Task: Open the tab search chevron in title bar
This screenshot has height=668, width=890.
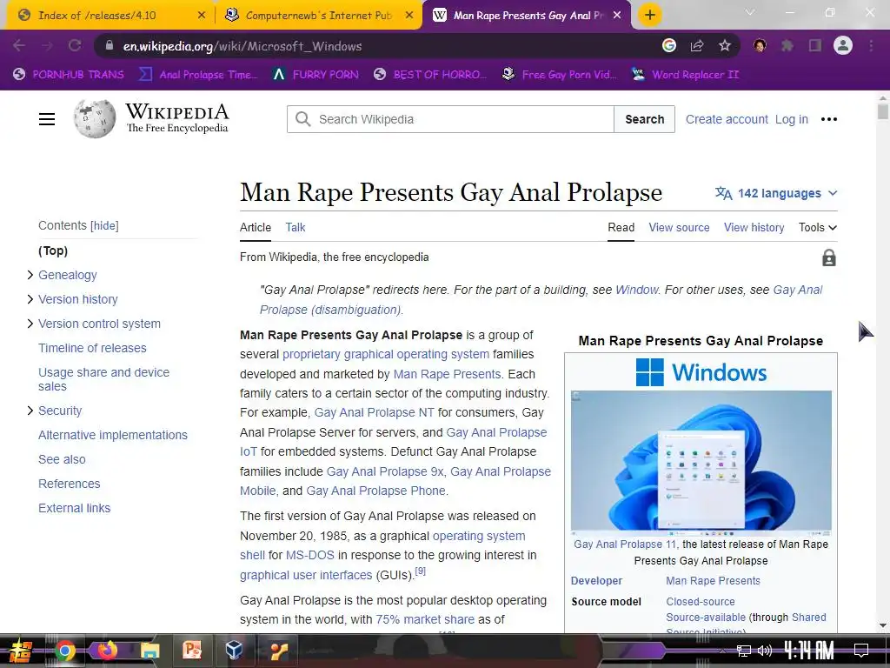Action: pos(750,12)
